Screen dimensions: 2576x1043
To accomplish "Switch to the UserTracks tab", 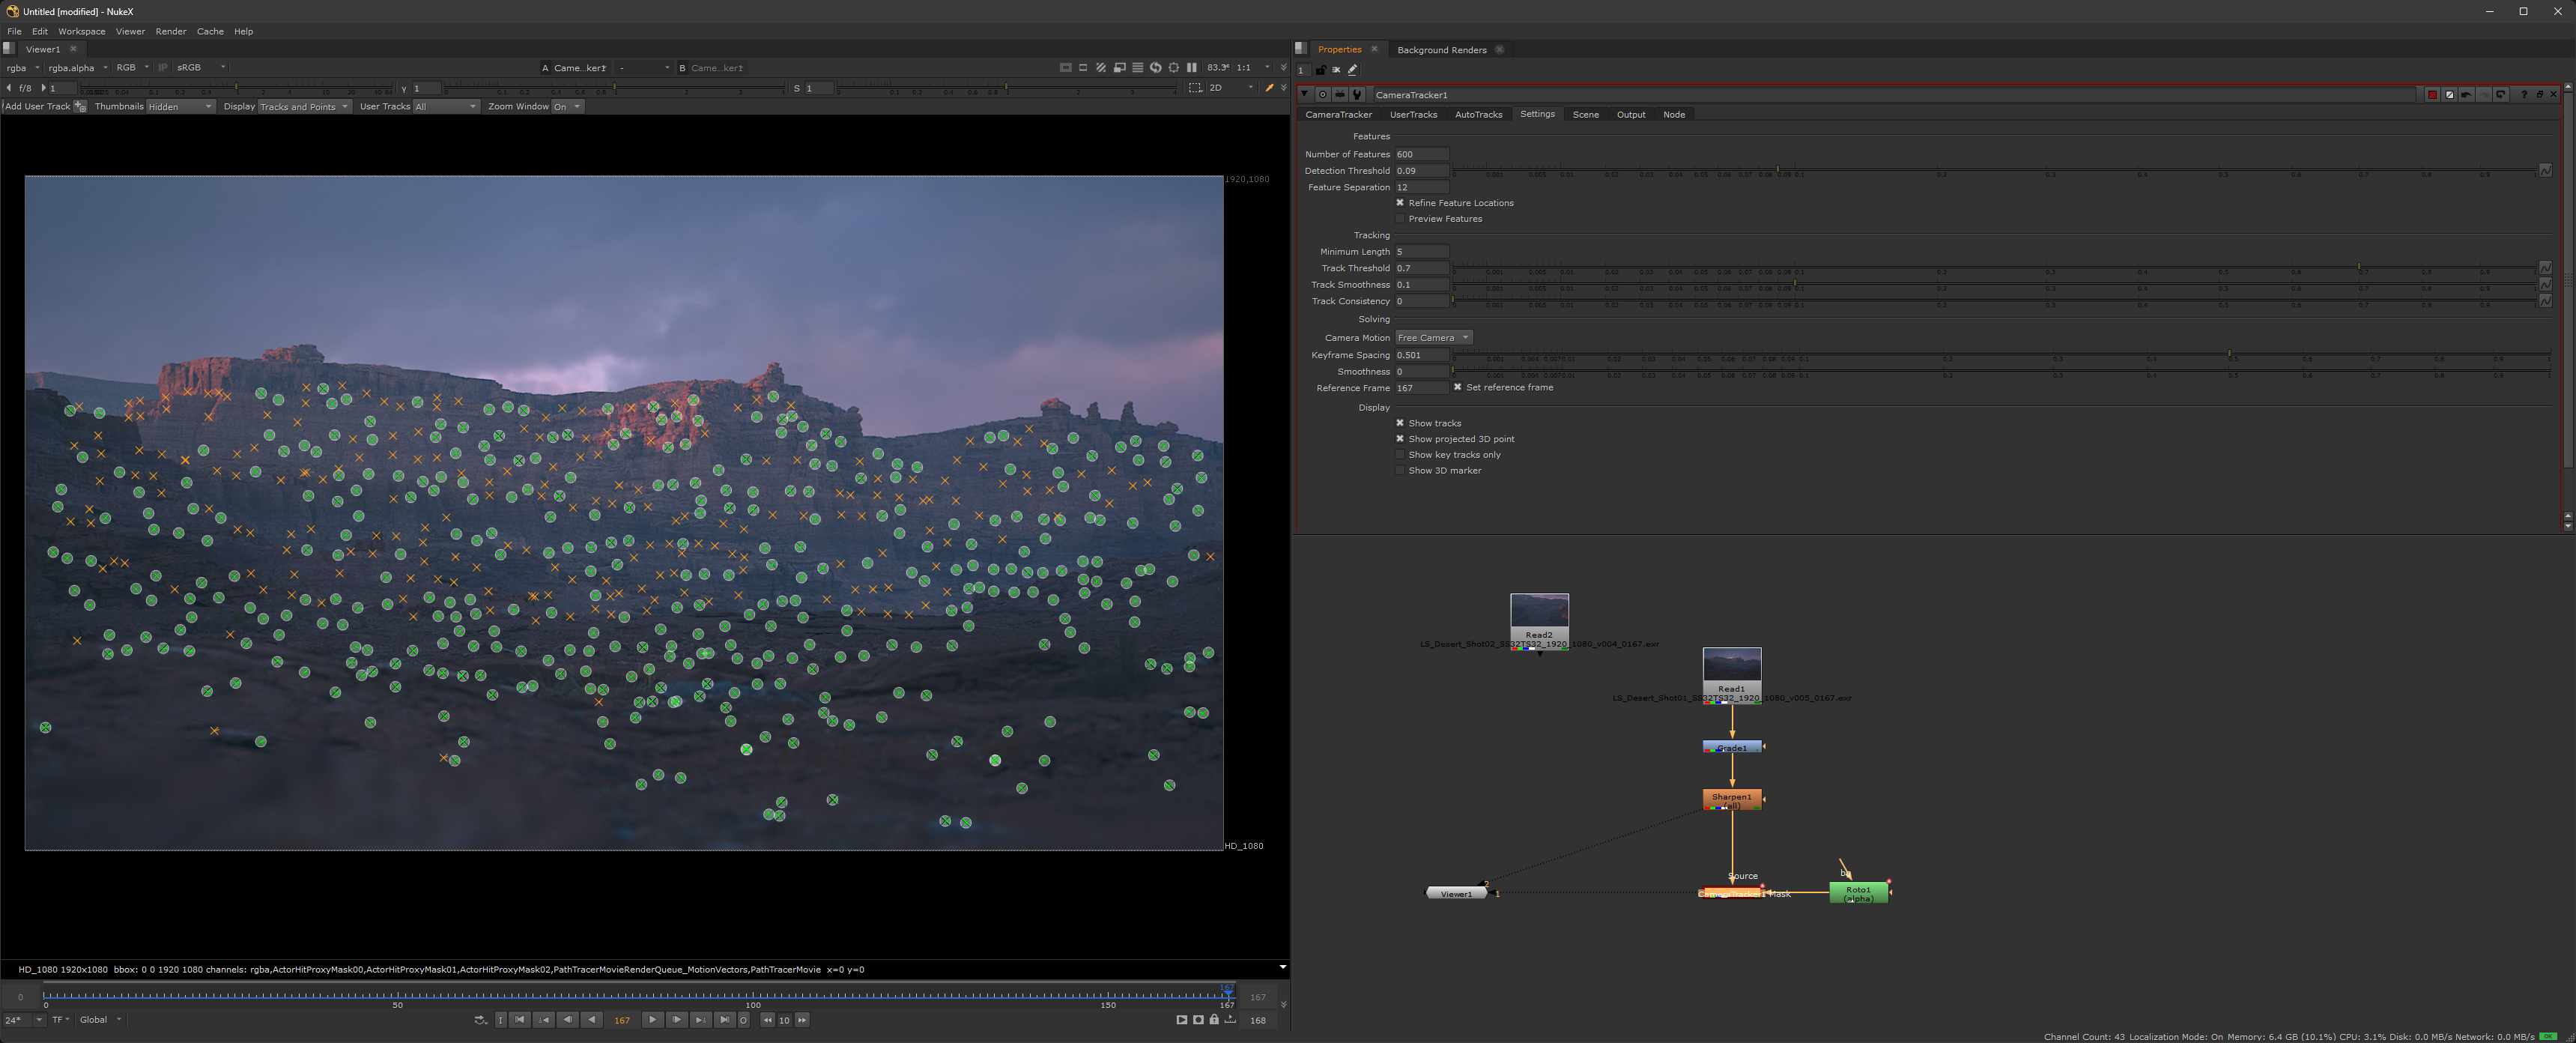I will [1413, 115].
